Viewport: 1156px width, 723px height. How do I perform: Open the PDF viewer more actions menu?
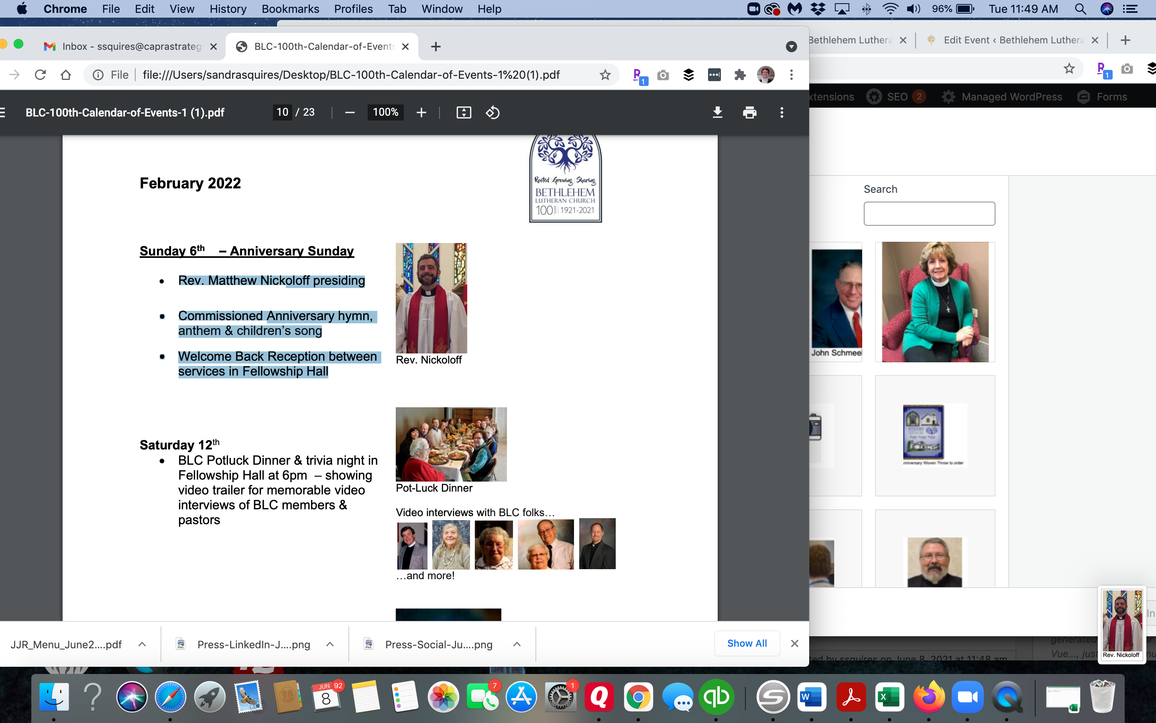tap(782, 112)
